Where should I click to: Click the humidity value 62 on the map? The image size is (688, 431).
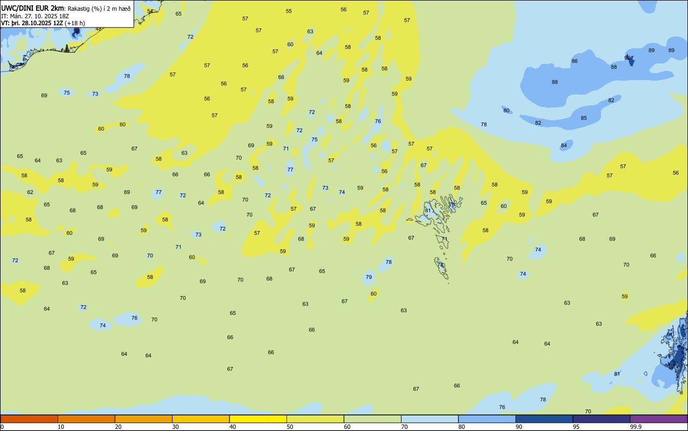(x=30, y=192)
